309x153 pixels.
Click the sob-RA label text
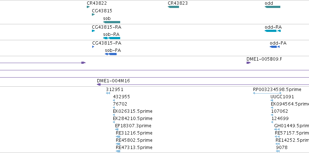[x=111, y=34]
